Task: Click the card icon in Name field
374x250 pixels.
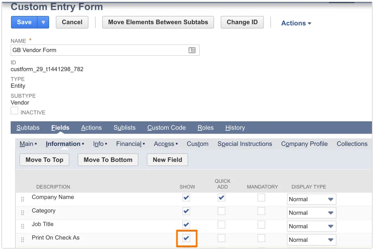Action: pyautogui.click(x=192, y=50)
